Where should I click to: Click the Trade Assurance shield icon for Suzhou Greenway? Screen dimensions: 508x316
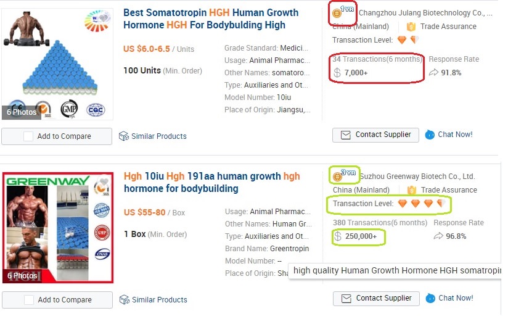coord(411,190)
